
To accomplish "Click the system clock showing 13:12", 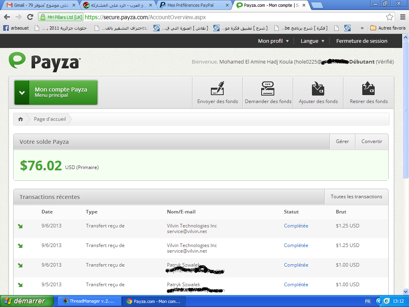I will coord(398,301).
